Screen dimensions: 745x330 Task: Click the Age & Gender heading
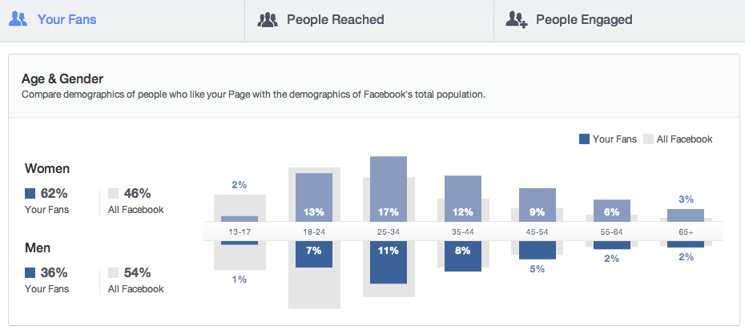coord(62,78)
